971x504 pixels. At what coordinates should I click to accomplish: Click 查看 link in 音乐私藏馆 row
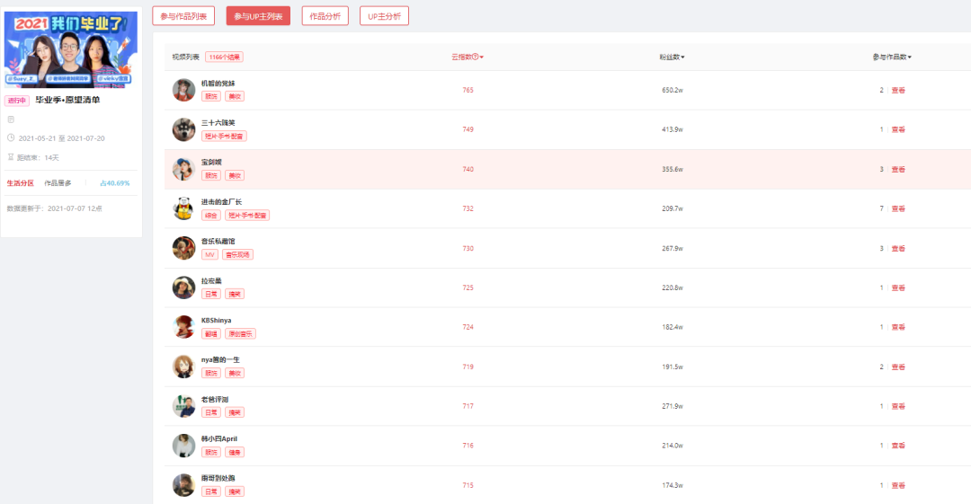(898, 248)
